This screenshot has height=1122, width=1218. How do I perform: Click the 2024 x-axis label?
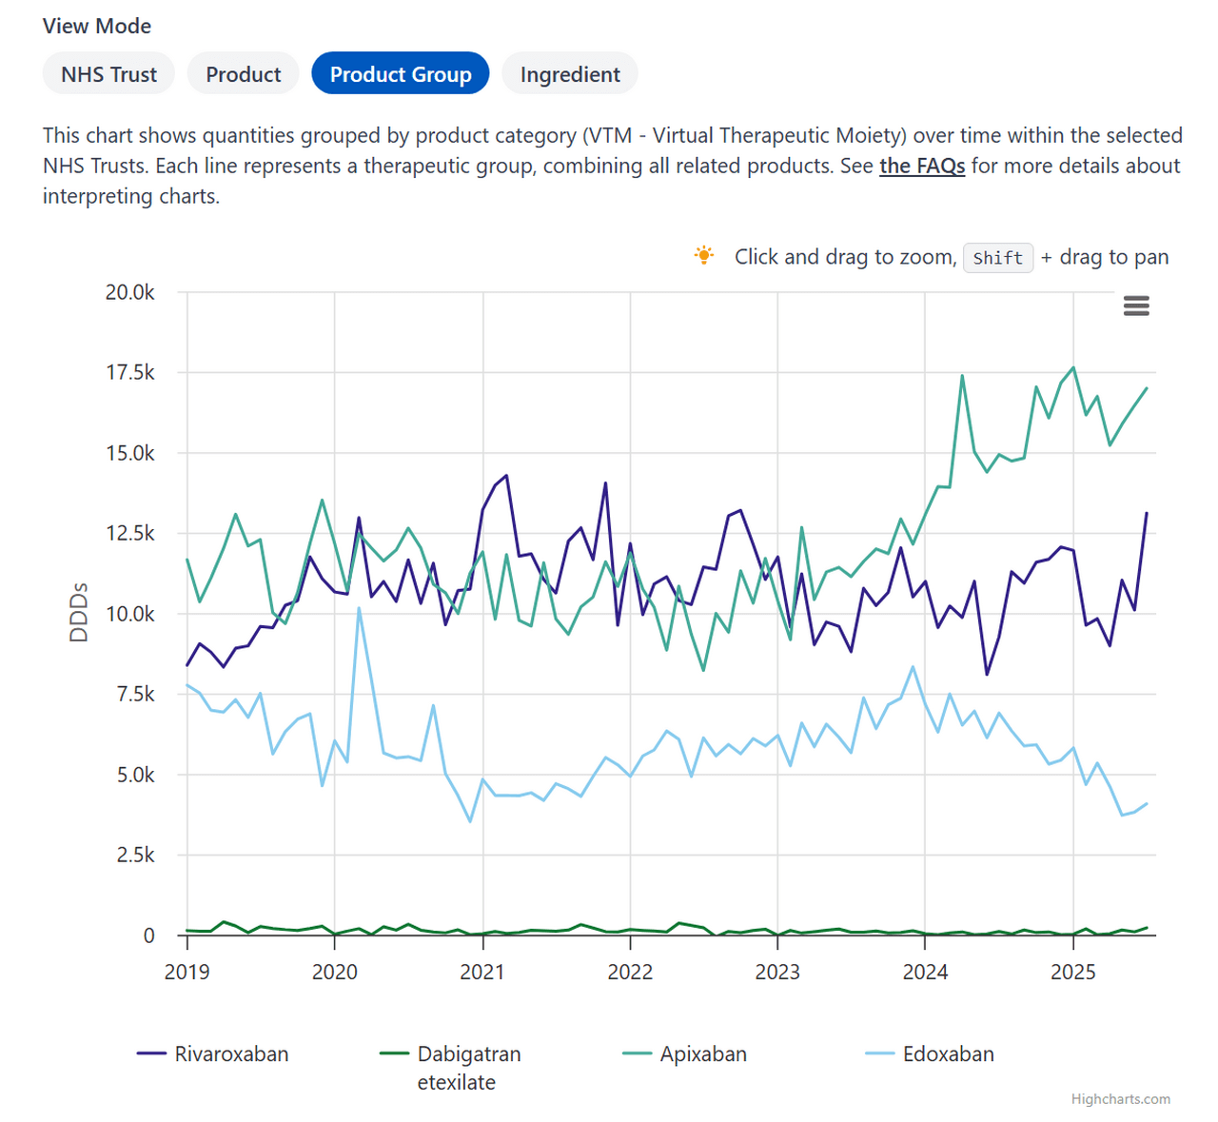(925, 972)
